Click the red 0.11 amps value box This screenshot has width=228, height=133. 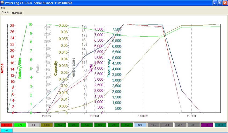coord(6,125)
